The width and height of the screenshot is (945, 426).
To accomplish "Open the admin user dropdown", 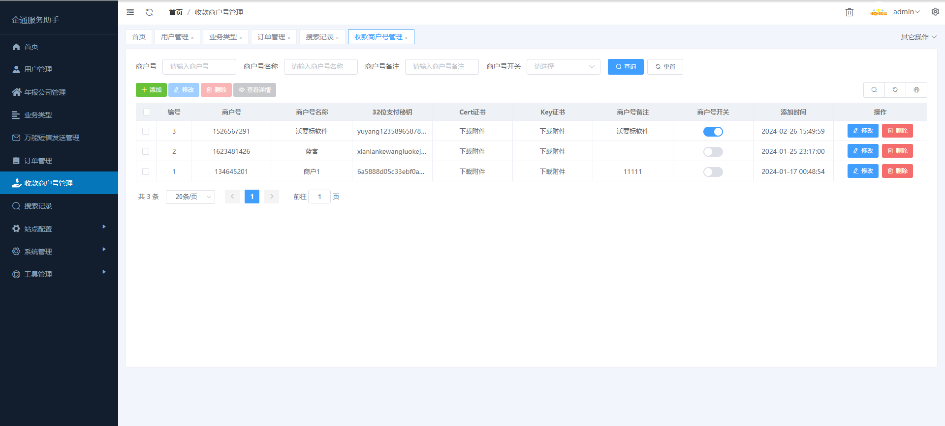I will coord(907,12).
